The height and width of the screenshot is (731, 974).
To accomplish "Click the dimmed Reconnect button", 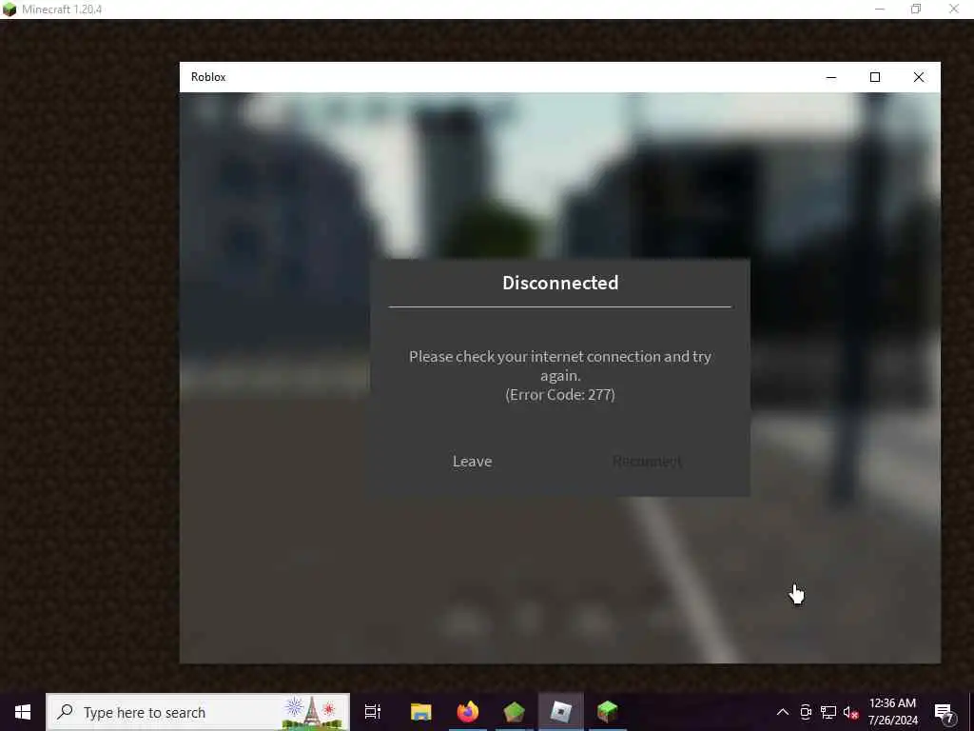I will pos(647,462).
